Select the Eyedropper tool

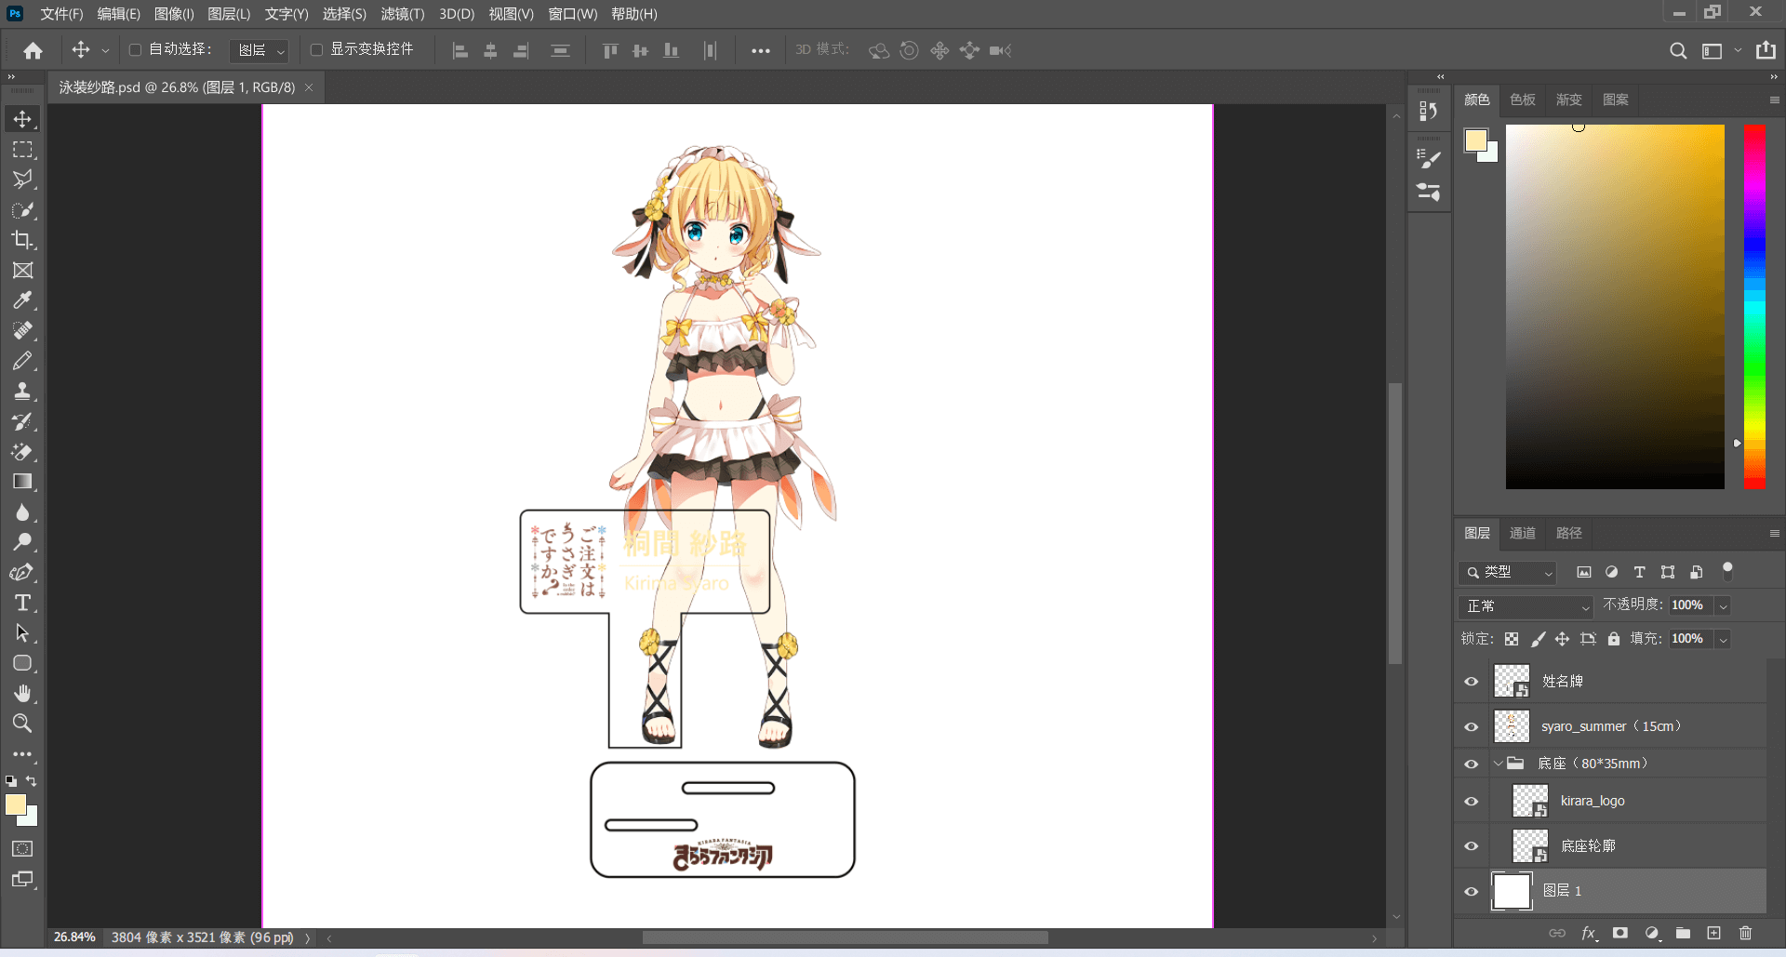click(x=22, y=300)
